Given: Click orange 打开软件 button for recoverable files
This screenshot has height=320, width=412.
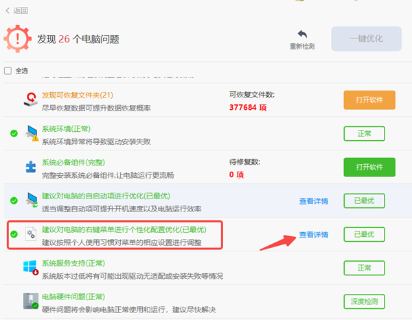Looking at the screenshot, I should pyautogui.click(x=369, y=100).
